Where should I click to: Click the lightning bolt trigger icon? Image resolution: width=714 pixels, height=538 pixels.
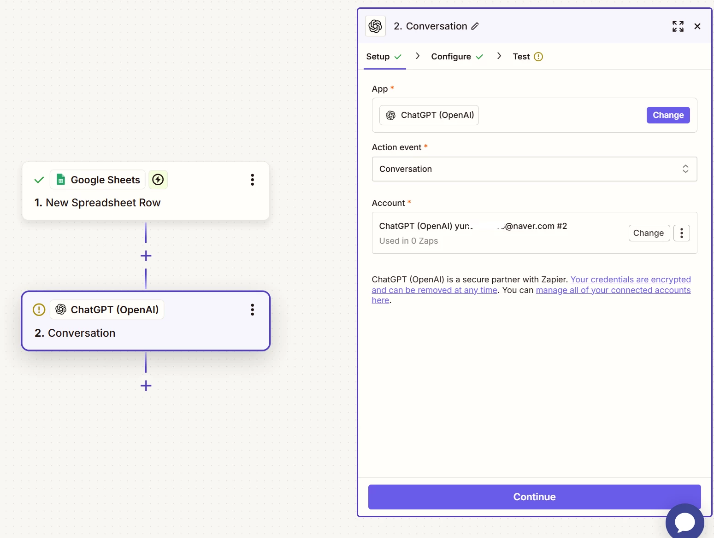(158, 180)
